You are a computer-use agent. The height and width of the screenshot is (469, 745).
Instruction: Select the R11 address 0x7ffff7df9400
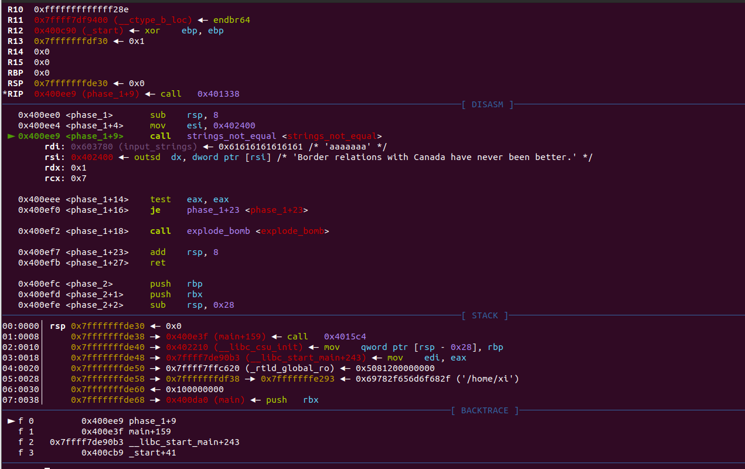click(x=71, y=20)
